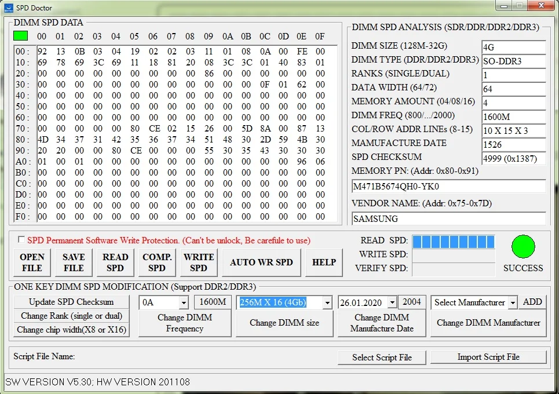
Task: Maximize the SPD Doctor window
Action: [520, 6]
